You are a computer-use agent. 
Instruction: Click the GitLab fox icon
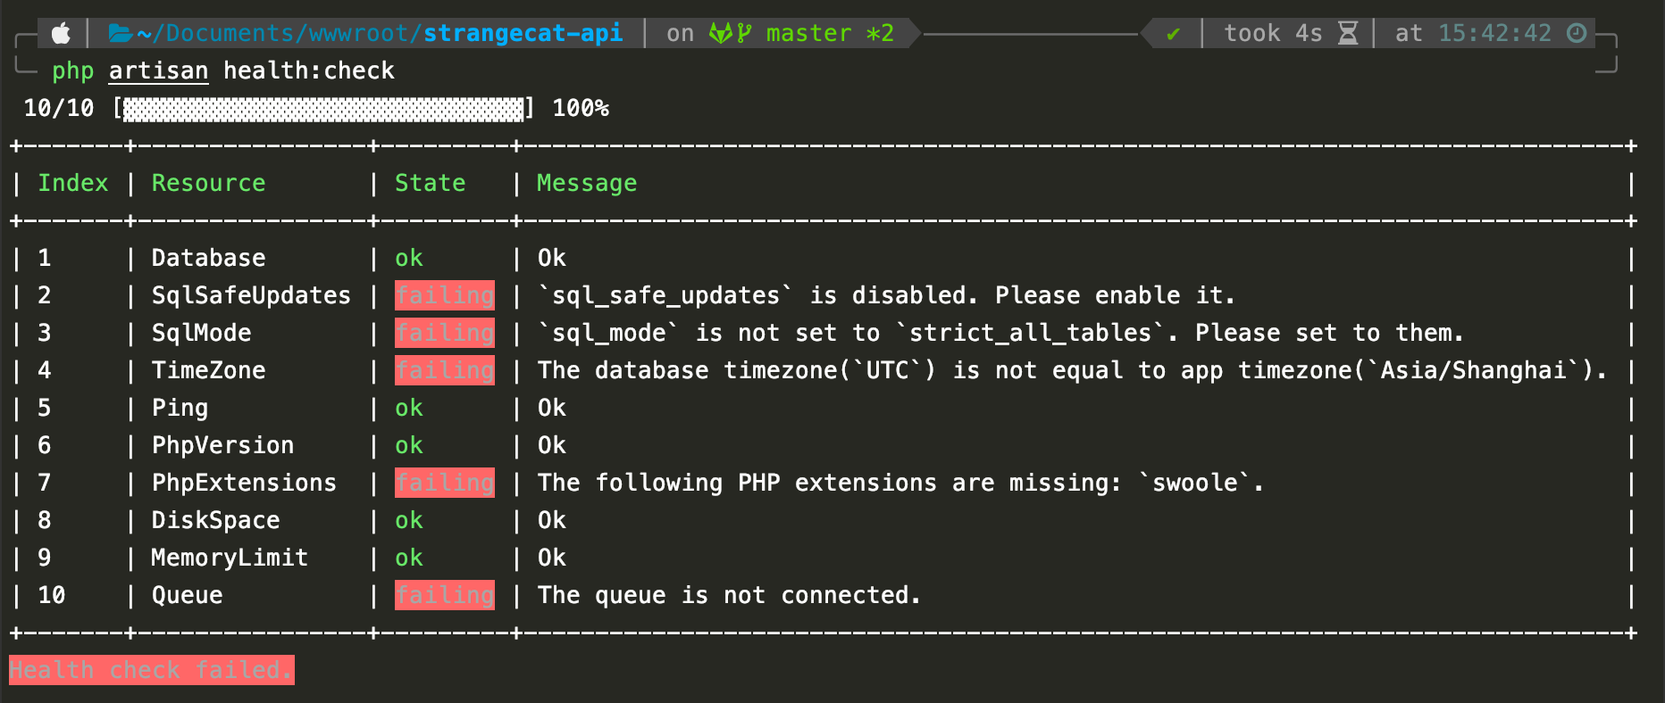point(720,34)
